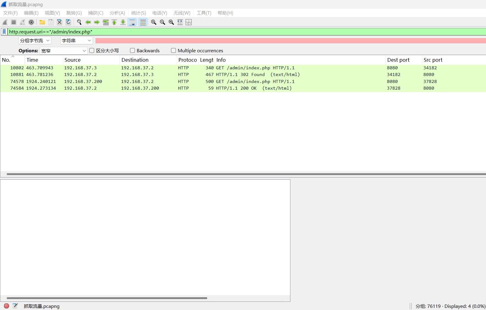Zoom out on packet text
Viewport: 486px width, 310px height.
[x=163, y=22]
